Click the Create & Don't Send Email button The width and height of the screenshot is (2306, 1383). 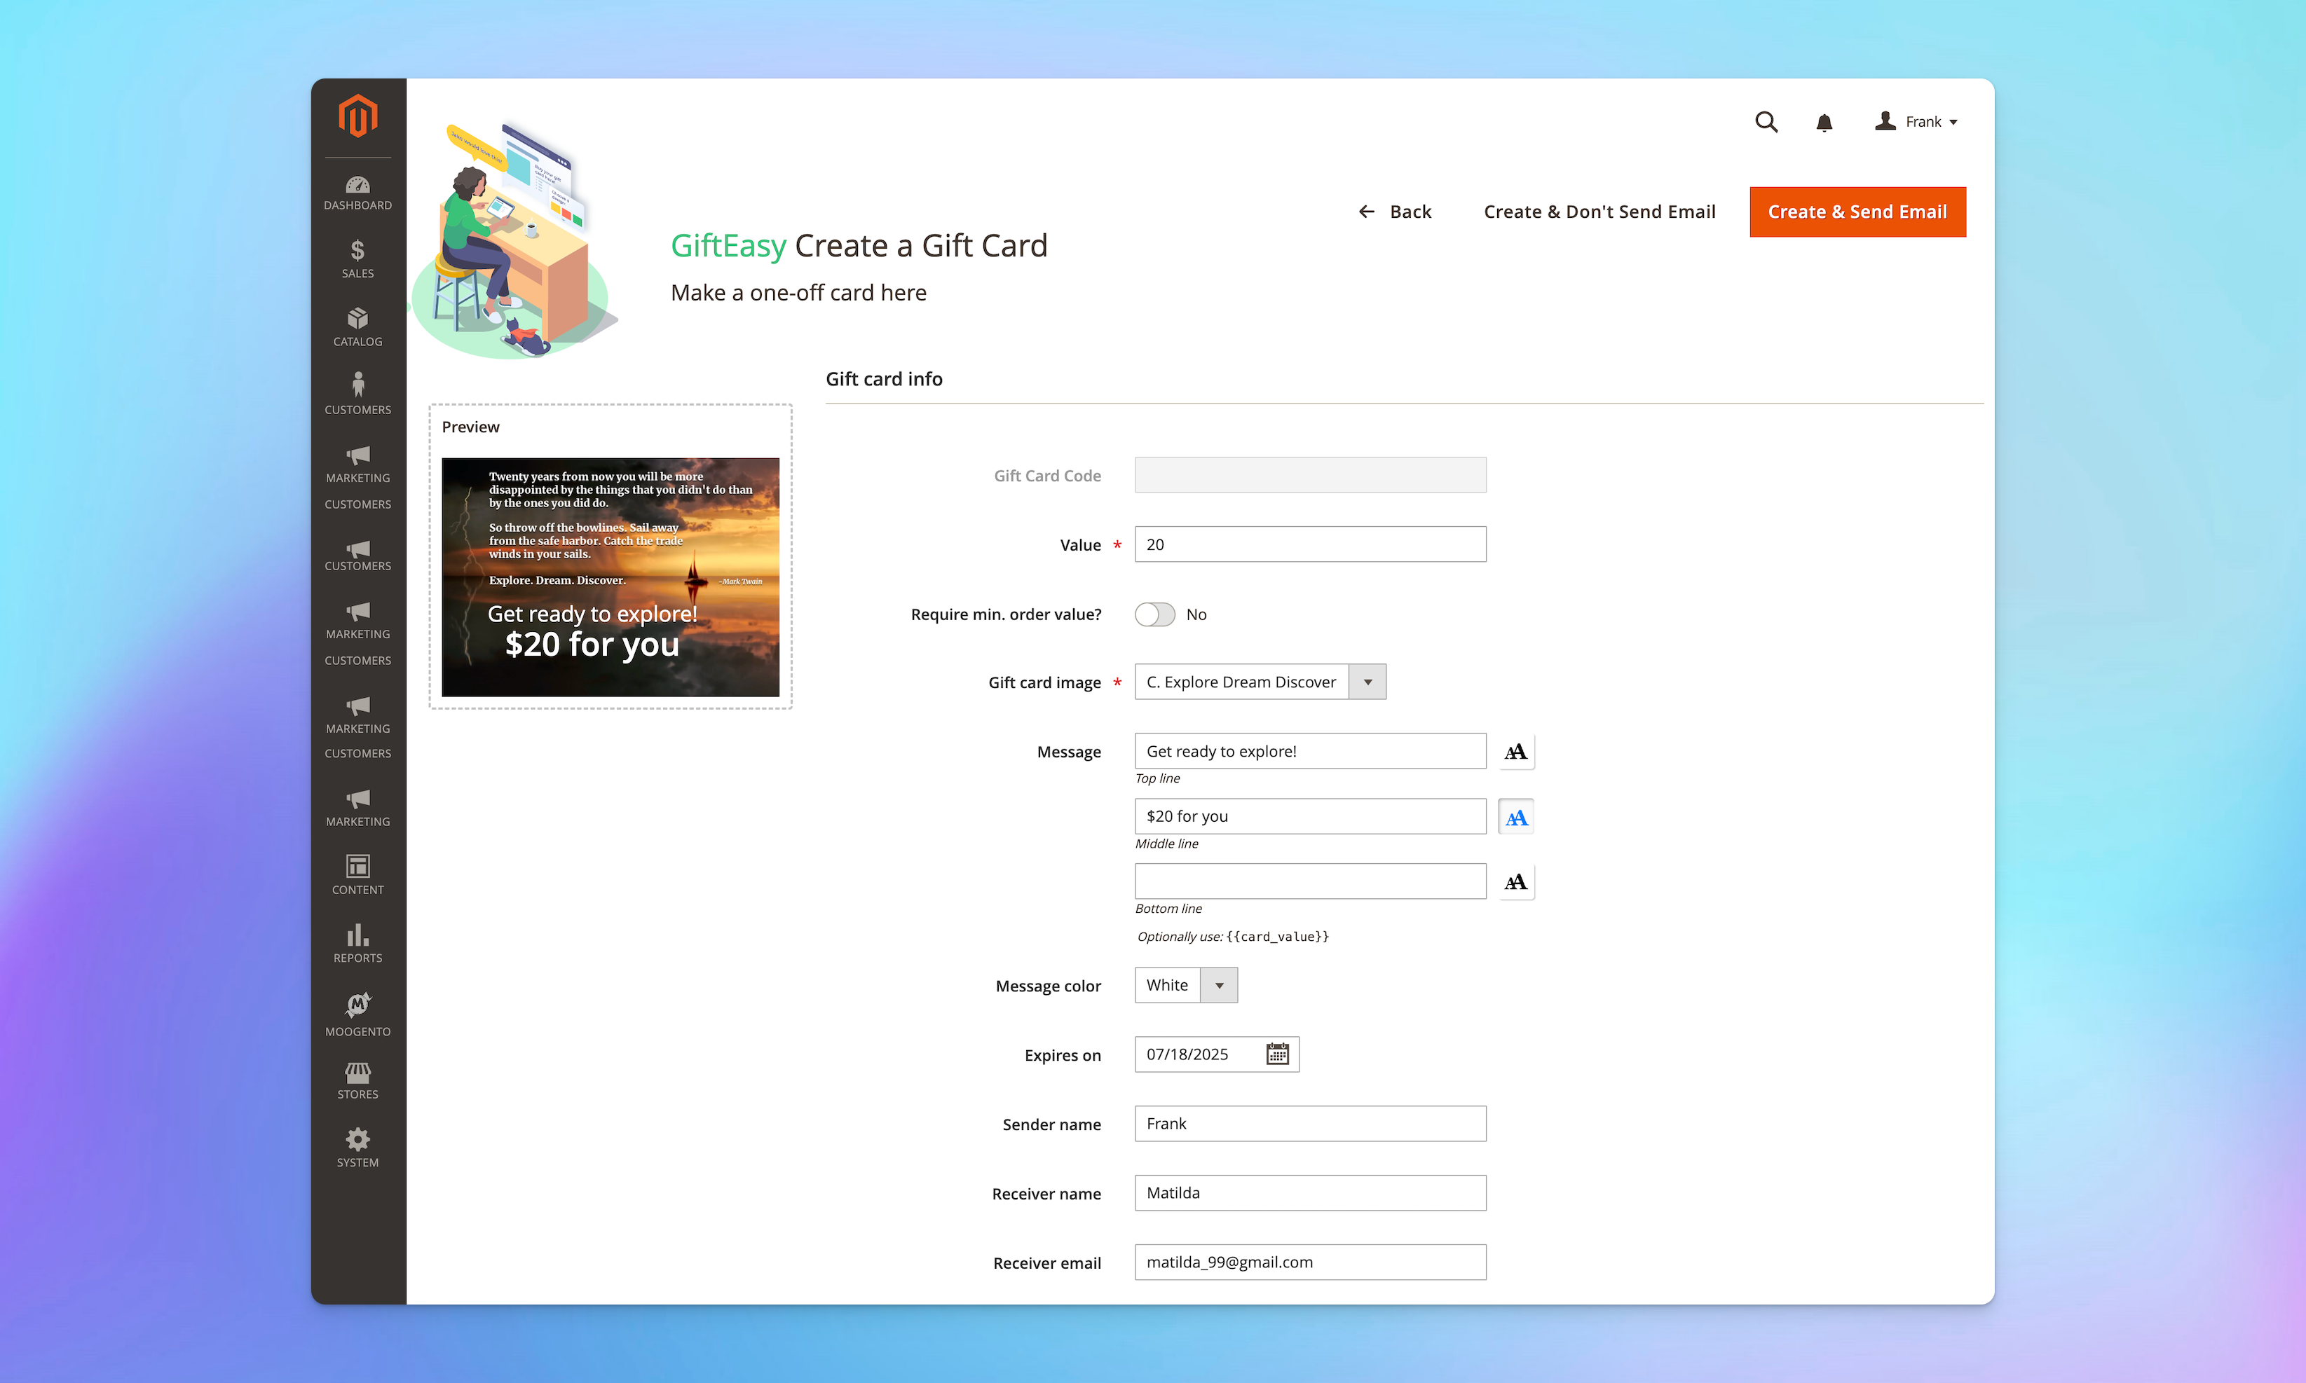point(1599,211)
